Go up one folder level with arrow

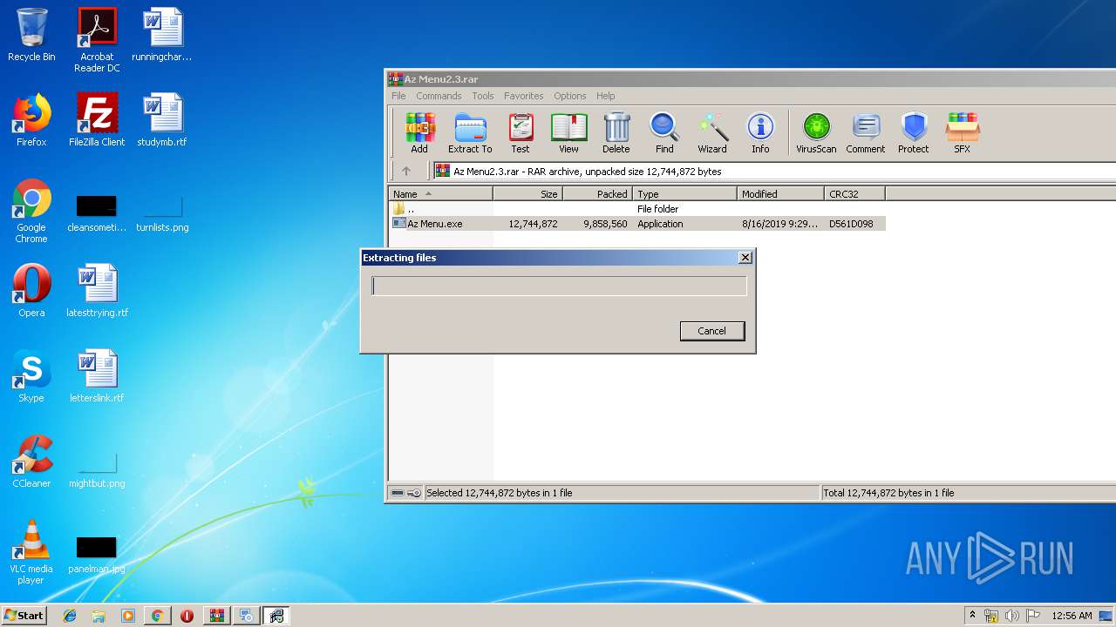tap(405, 172)
